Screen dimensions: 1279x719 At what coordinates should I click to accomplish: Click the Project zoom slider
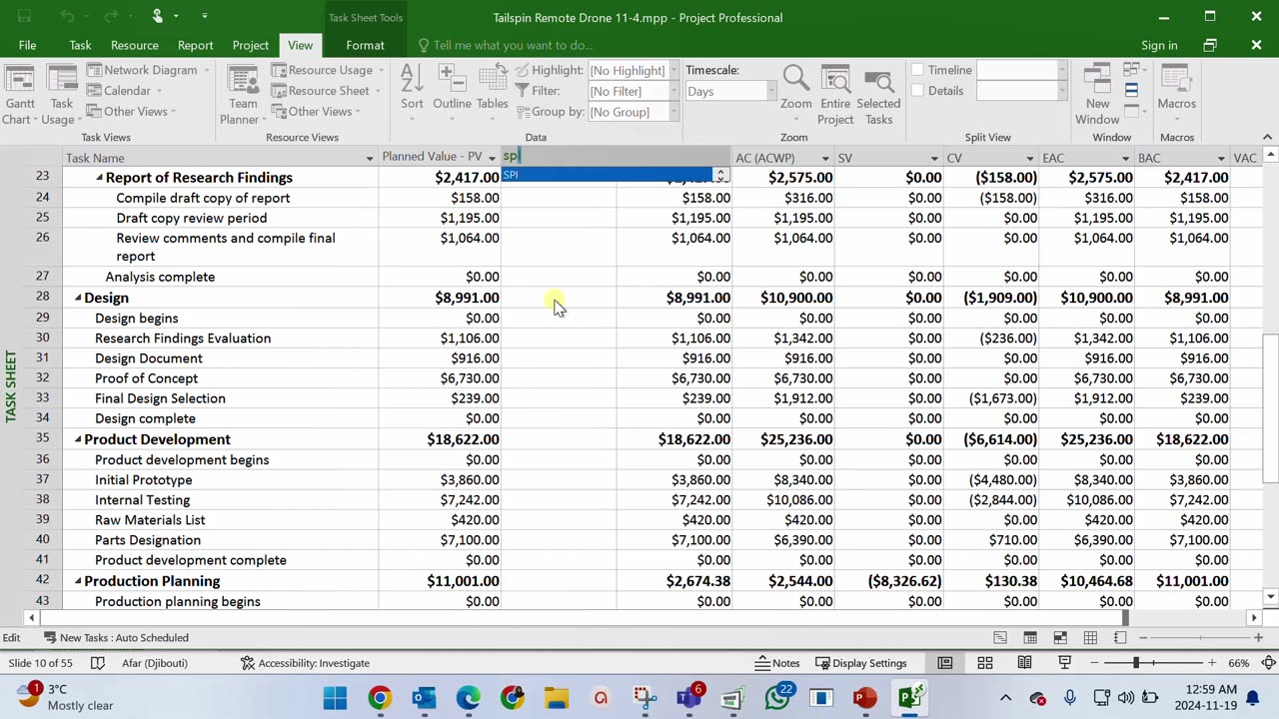click(x=1200, y=637)
